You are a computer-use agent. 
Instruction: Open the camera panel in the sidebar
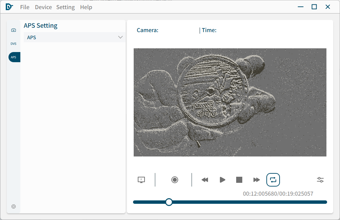click(14, 30)
